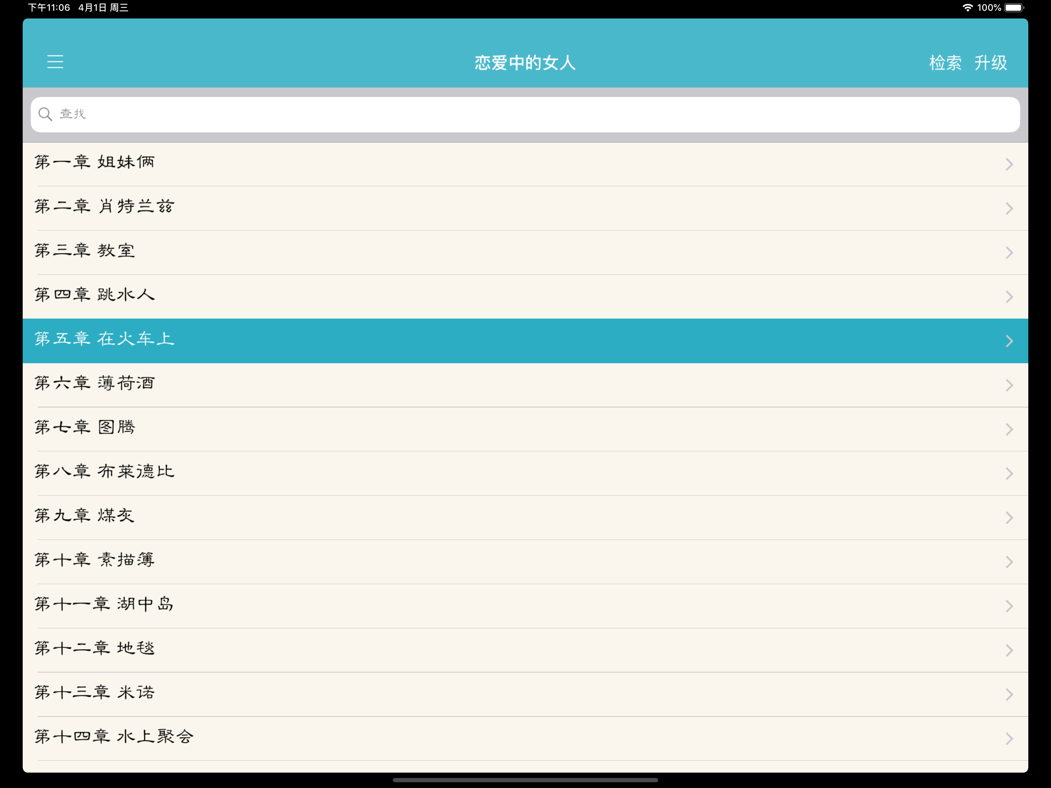Click chevron on 第七章 图腾 row

[x=1009, y=430]
